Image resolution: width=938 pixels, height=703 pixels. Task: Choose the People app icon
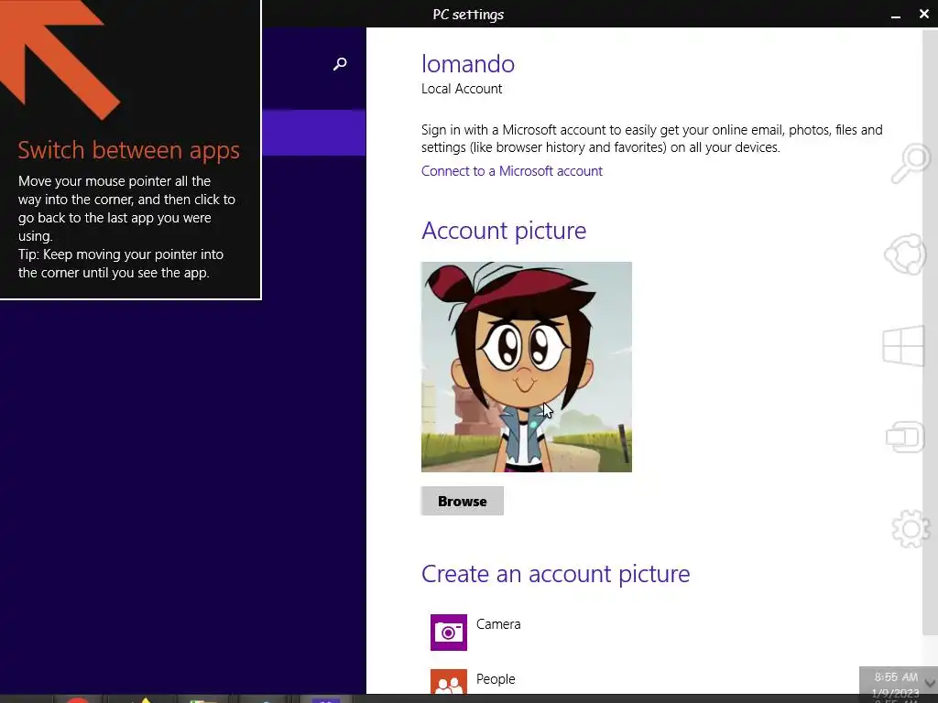(x=449, y=681)
